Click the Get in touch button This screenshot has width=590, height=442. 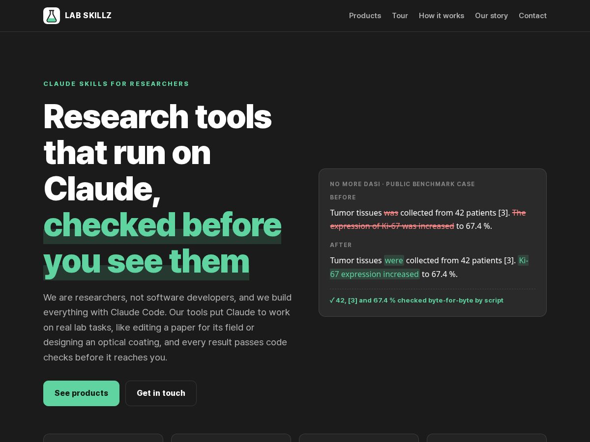click(x=161, y=393)
